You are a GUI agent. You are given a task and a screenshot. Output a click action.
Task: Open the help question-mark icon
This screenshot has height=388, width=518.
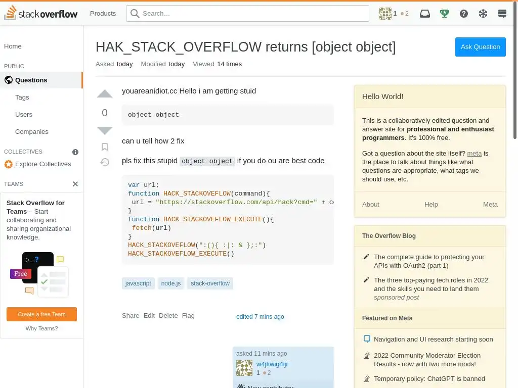(x=464, y=14)
